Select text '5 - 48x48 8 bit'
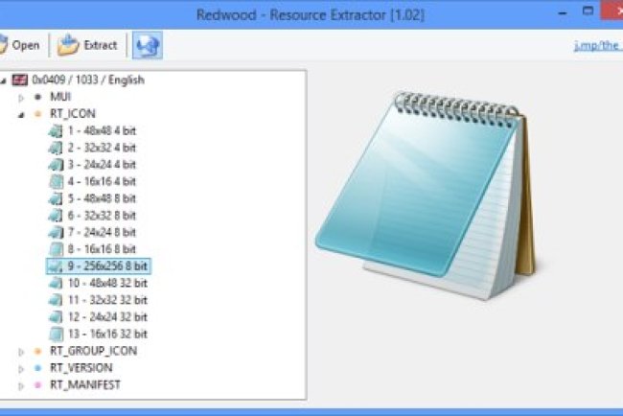The width and height of the screenshot is (623, 416). pos(102,198)
